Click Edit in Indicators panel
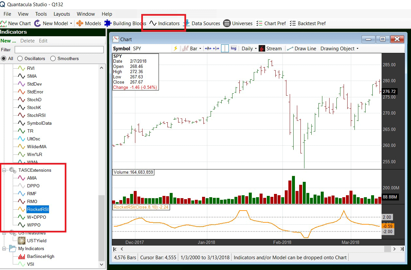 pyautogui.click(x=43, y=41)
